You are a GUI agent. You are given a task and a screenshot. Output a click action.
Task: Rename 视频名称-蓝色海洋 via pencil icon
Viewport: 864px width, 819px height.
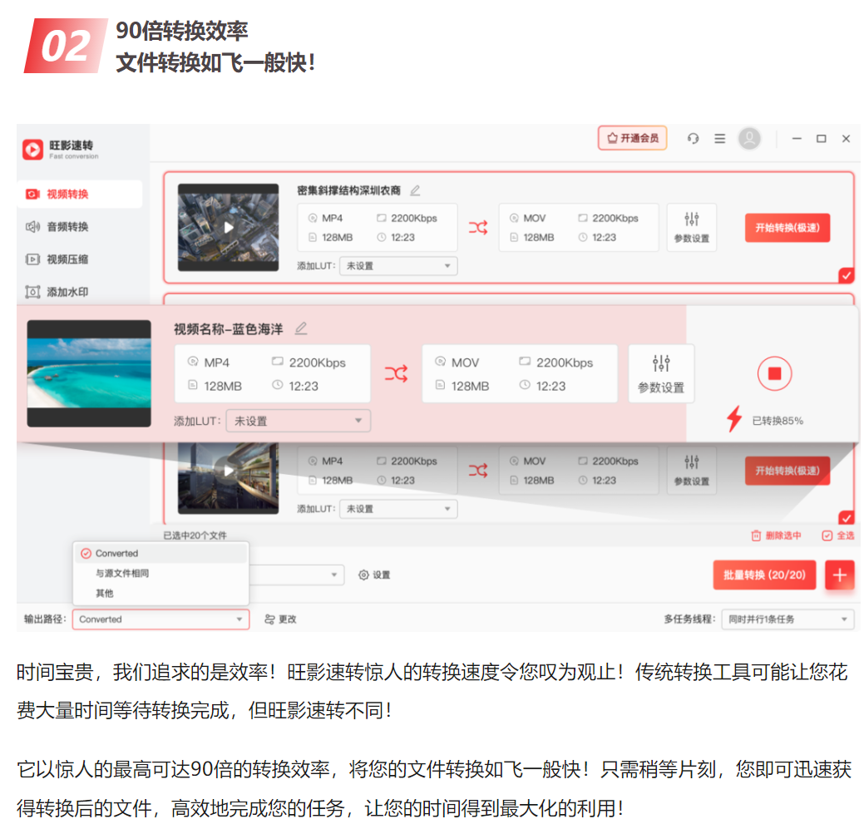click(x=301, y=328)
